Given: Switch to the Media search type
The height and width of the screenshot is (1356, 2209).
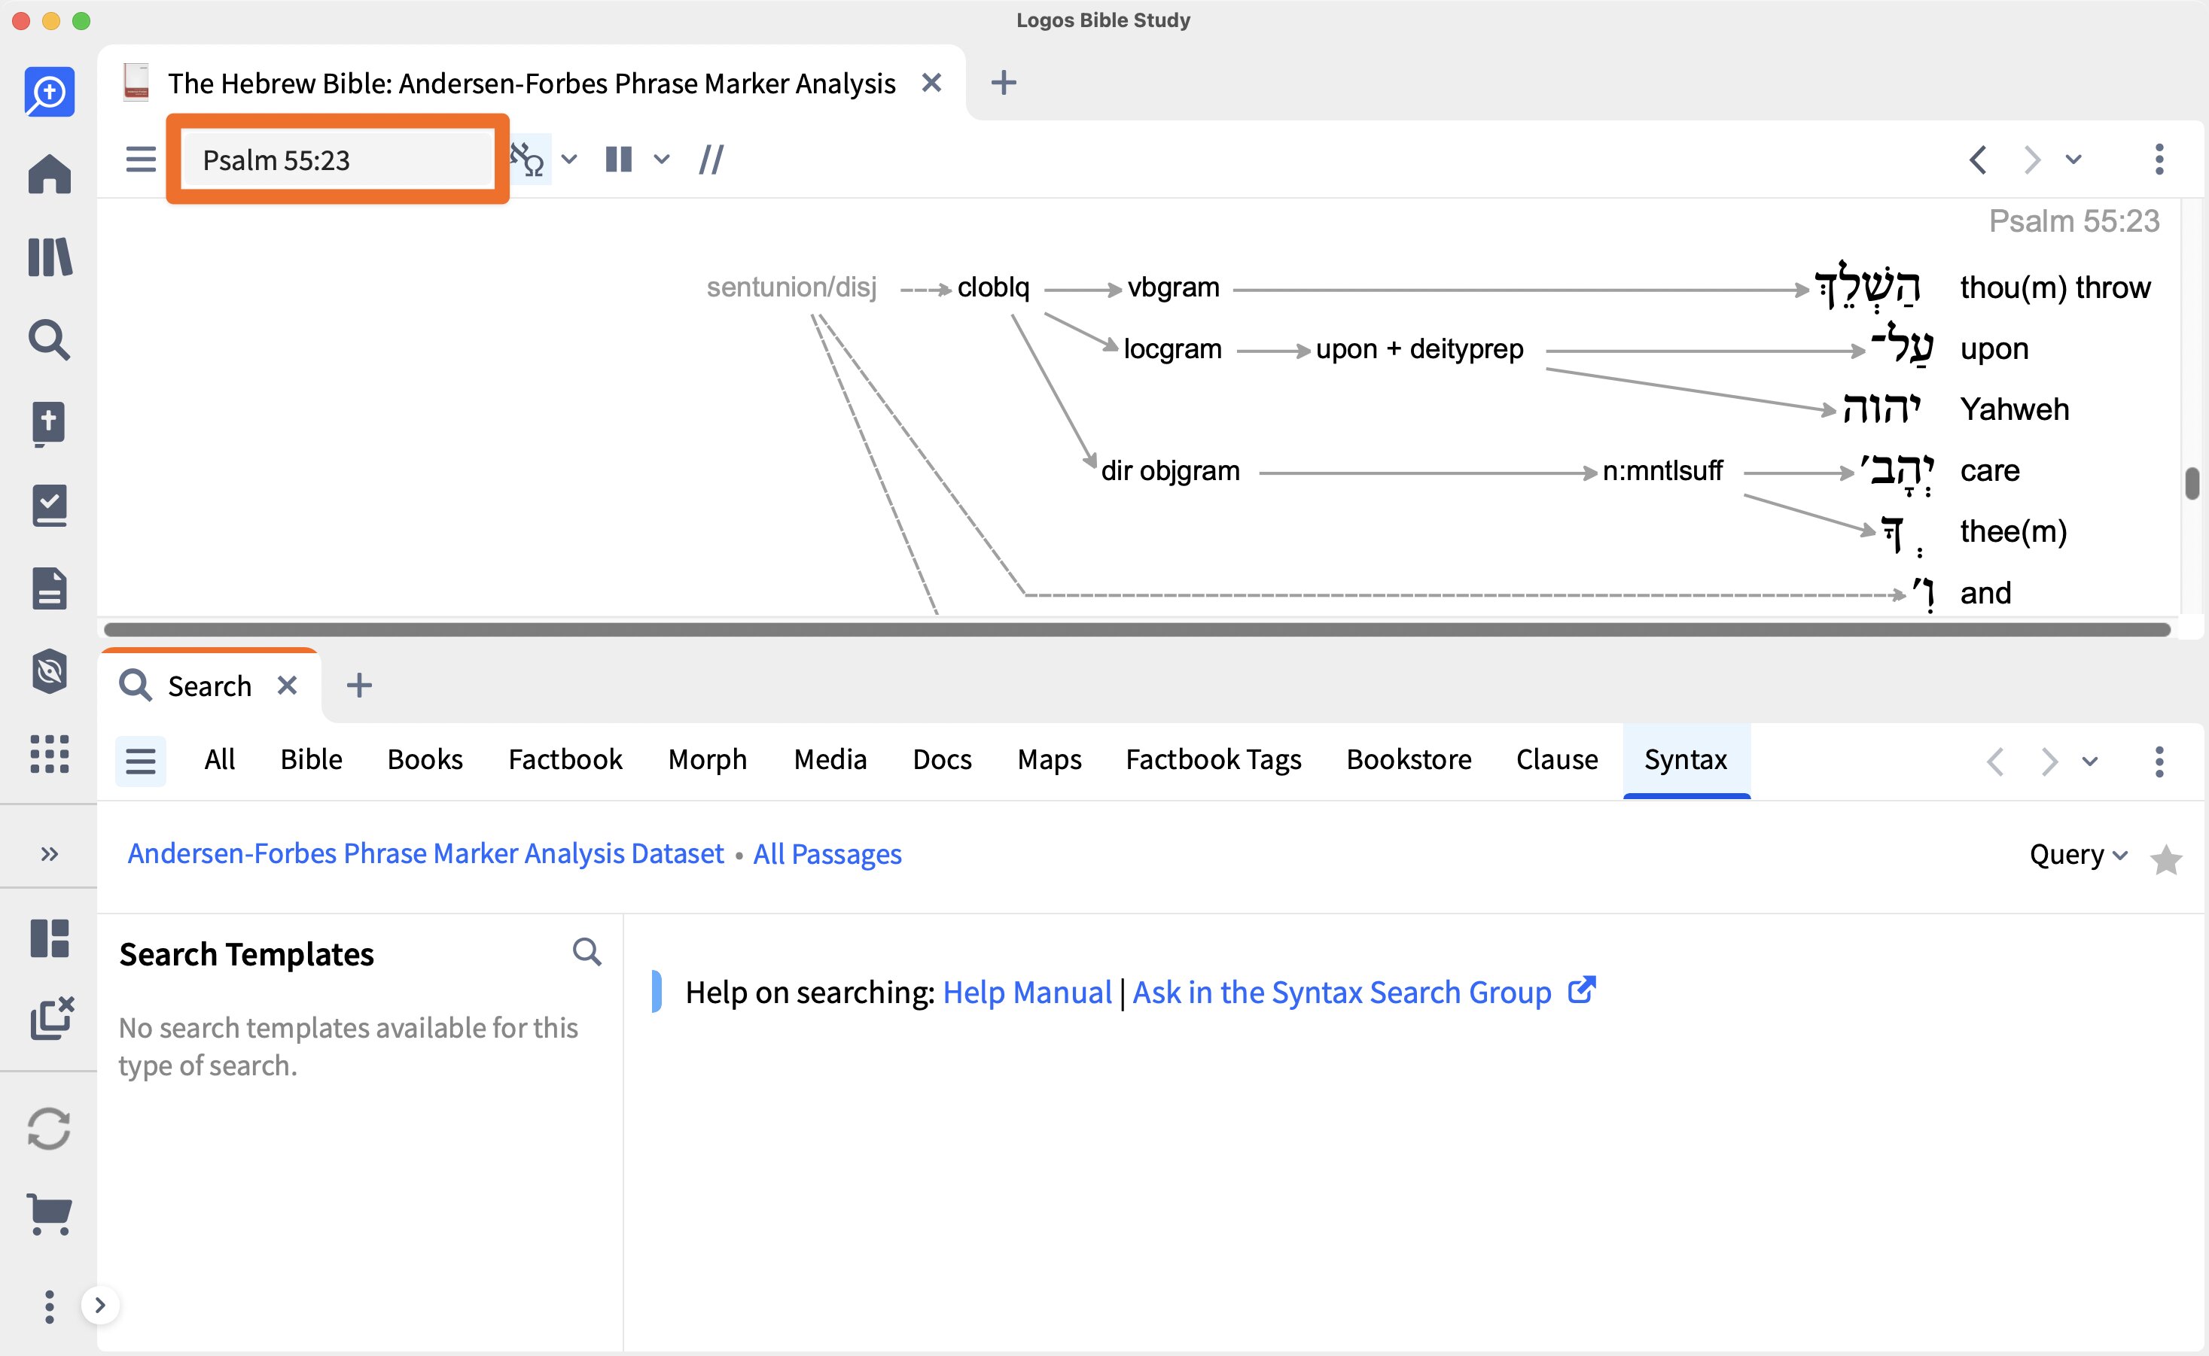Looking at the screenshot, I should coord(831,759).
